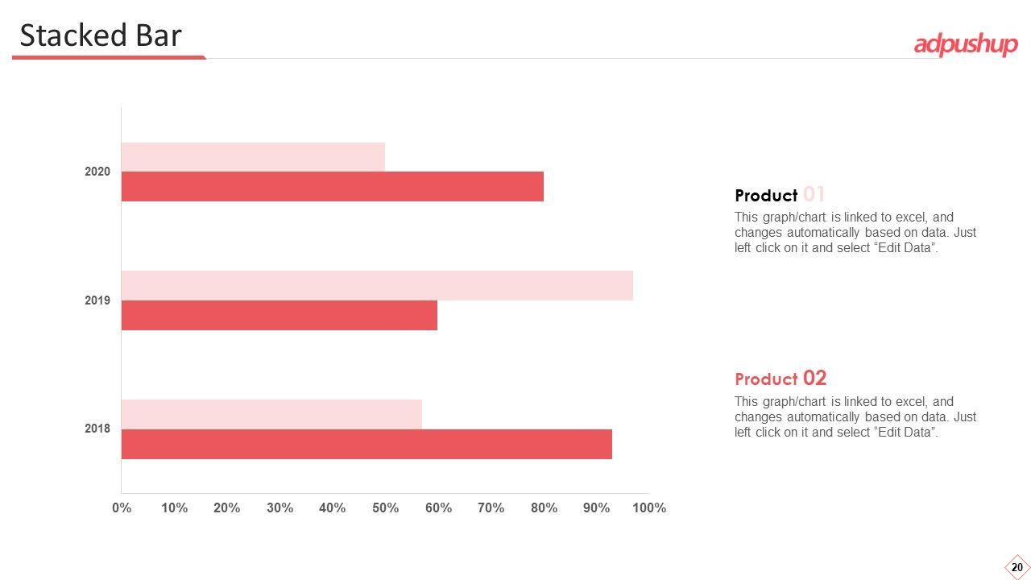Click the page number 20 diamond badge
The height and width of the screenshot is (580, 1031).
1017,567
